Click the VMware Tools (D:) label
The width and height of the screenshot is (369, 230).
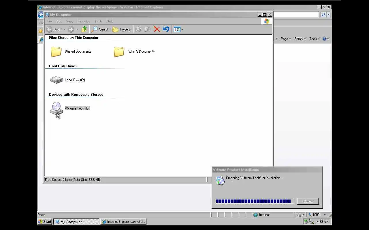point(78,108)
